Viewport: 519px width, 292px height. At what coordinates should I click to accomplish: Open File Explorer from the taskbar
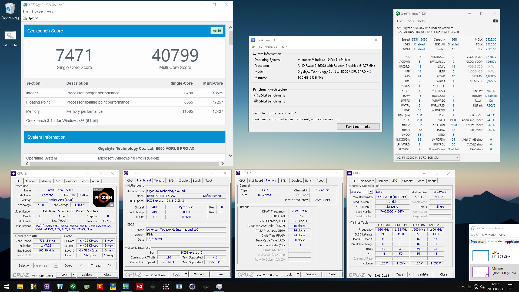(20, 287)
